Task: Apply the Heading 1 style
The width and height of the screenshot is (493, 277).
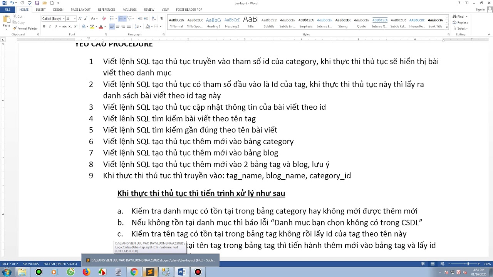Action: coord(213,23)
